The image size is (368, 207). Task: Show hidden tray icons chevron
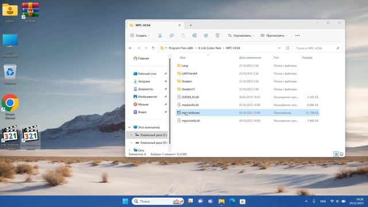[306, 201]
